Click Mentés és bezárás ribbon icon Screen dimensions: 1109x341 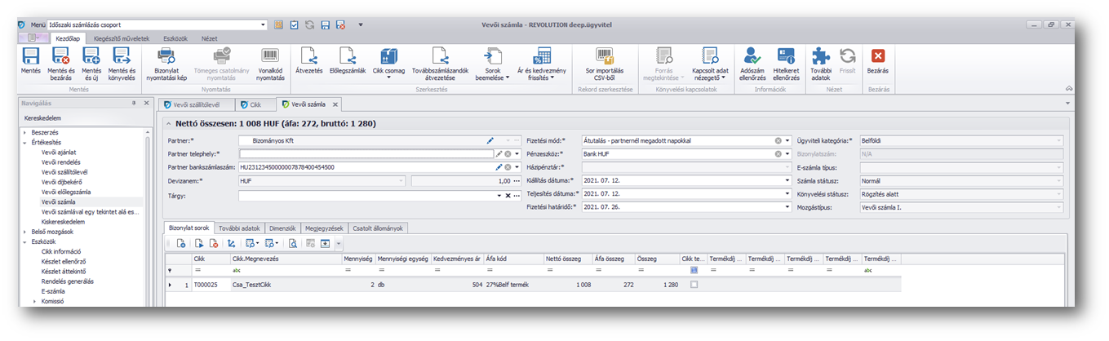62,56
